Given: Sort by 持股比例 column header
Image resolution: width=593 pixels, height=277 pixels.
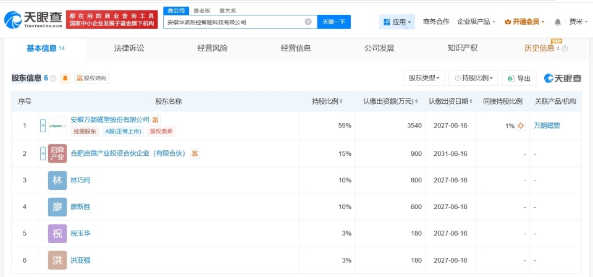Looking at the screenshot, I should (x=327, y=101).
